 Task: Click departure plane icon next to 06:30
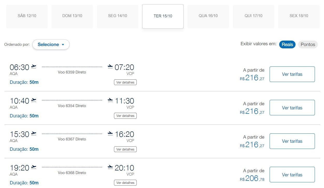tap(34, 67)
